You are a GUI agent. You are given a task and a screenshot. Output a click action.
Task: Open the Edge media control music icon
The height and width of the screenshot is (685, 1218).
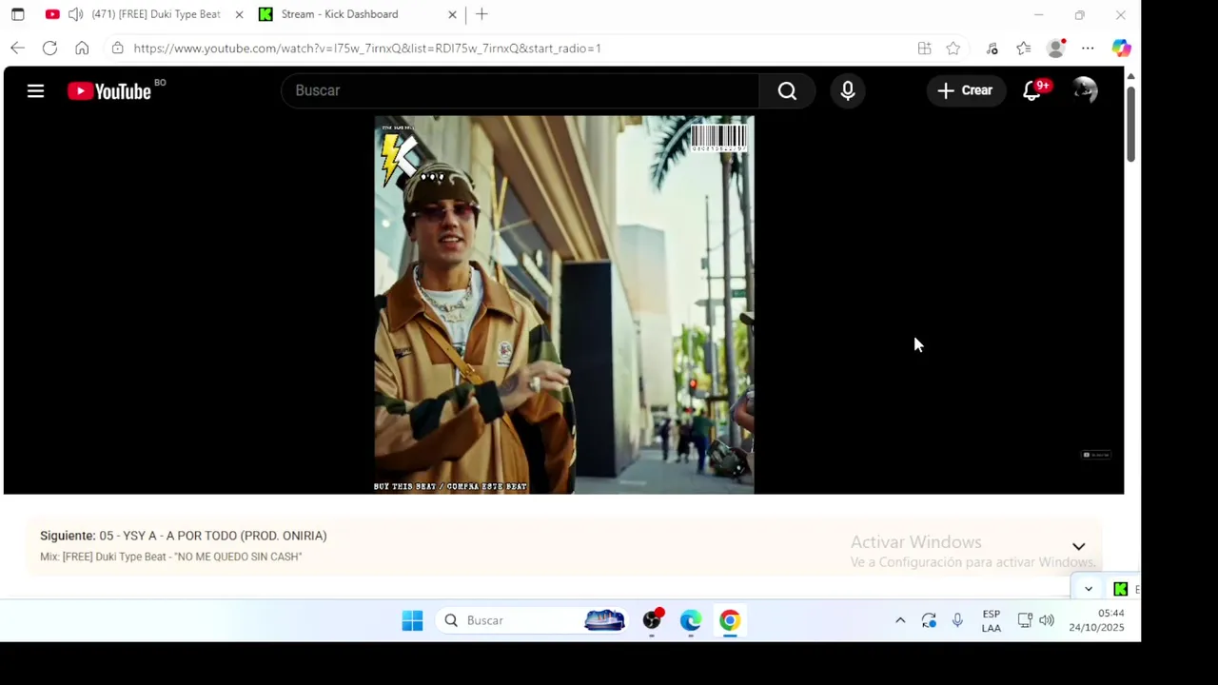(x=992, y=49)
